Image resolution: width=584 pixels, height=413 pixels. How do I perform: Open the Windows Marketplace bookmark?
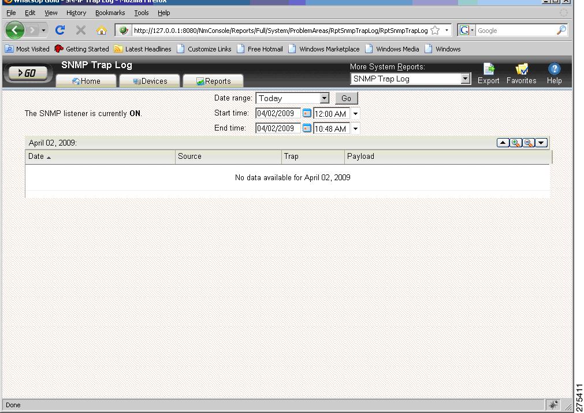(324, 49)
